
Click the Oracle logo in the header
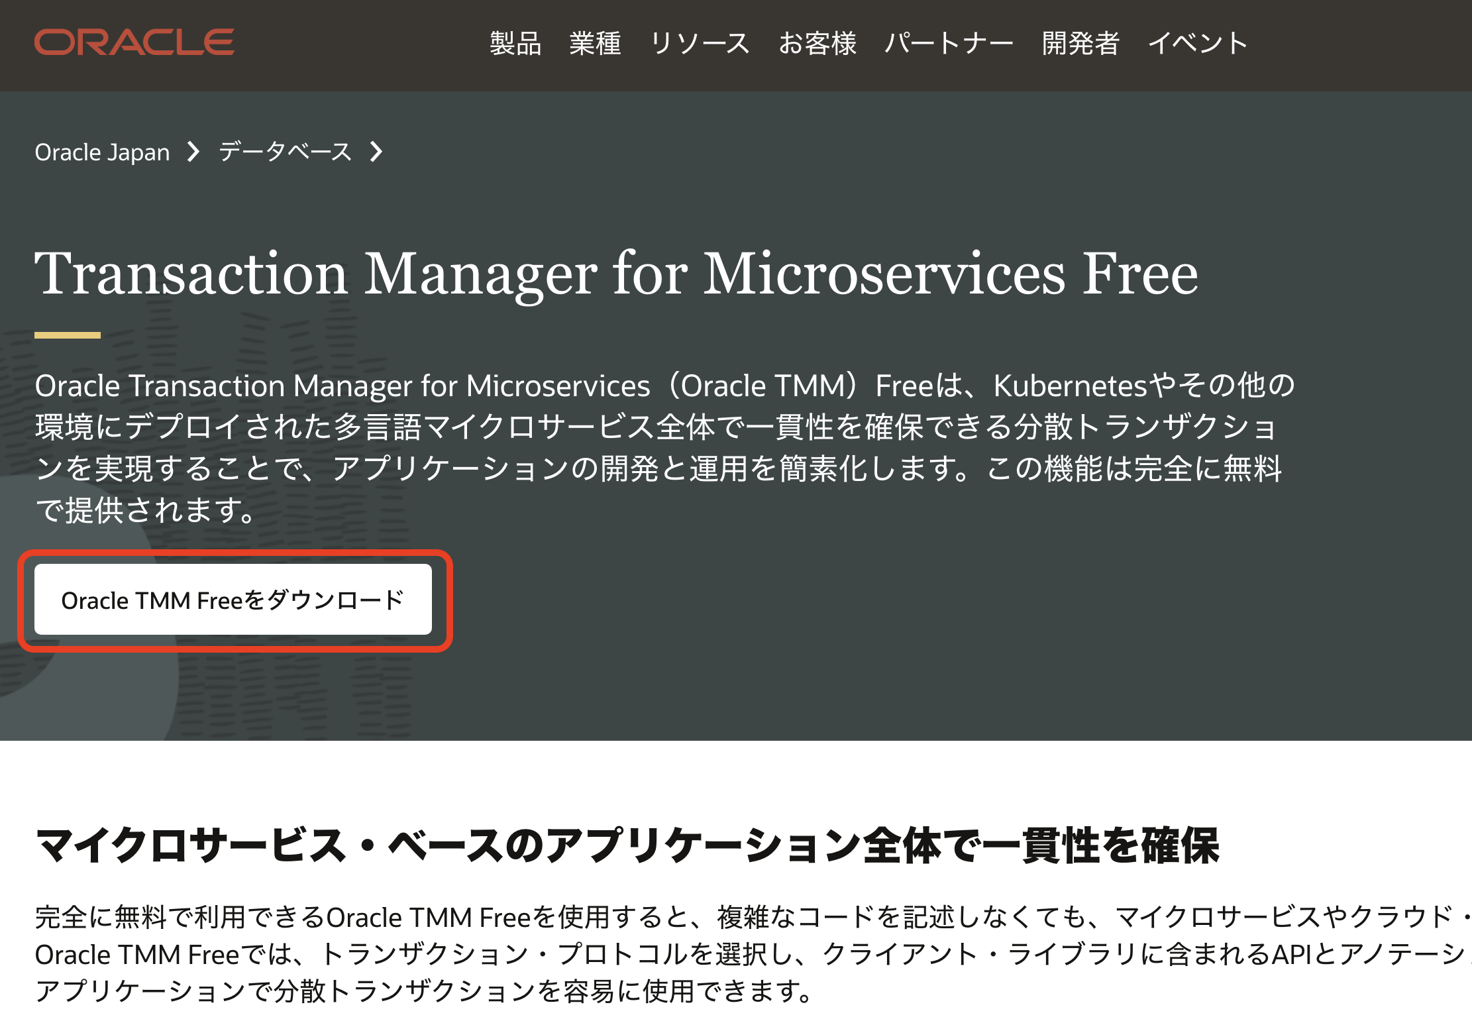[134, 42]
